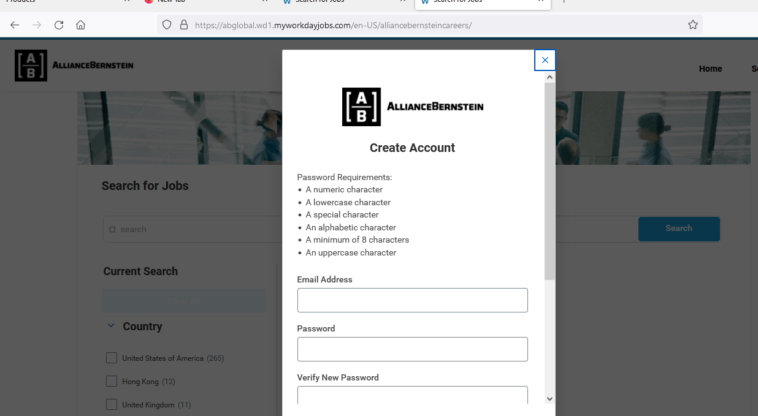Click the dialog vertical scrollbar thumb
This screenshot has width=758, height=416.
[549, 181]
